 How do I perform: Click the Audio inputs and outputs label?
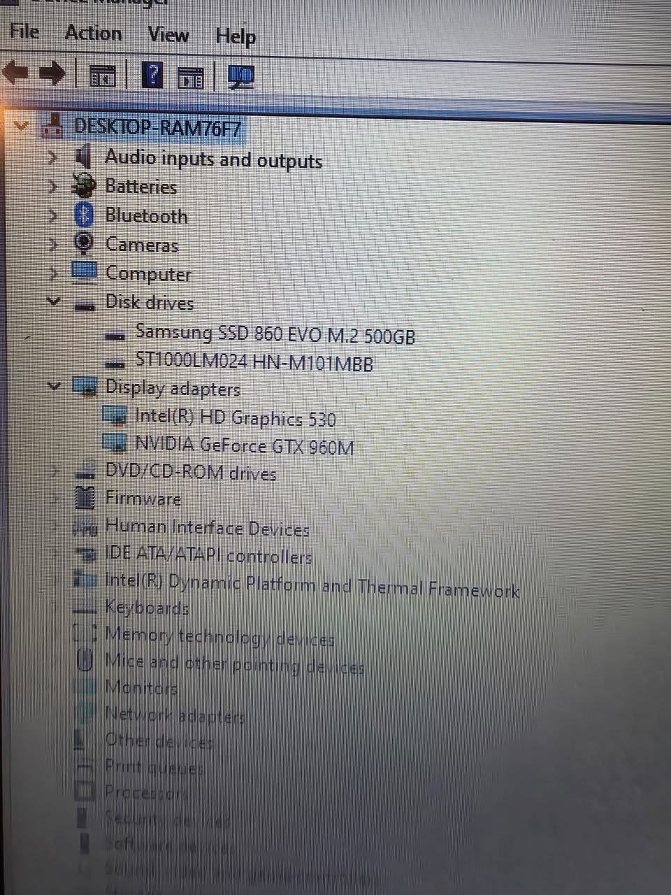point(213,159)
